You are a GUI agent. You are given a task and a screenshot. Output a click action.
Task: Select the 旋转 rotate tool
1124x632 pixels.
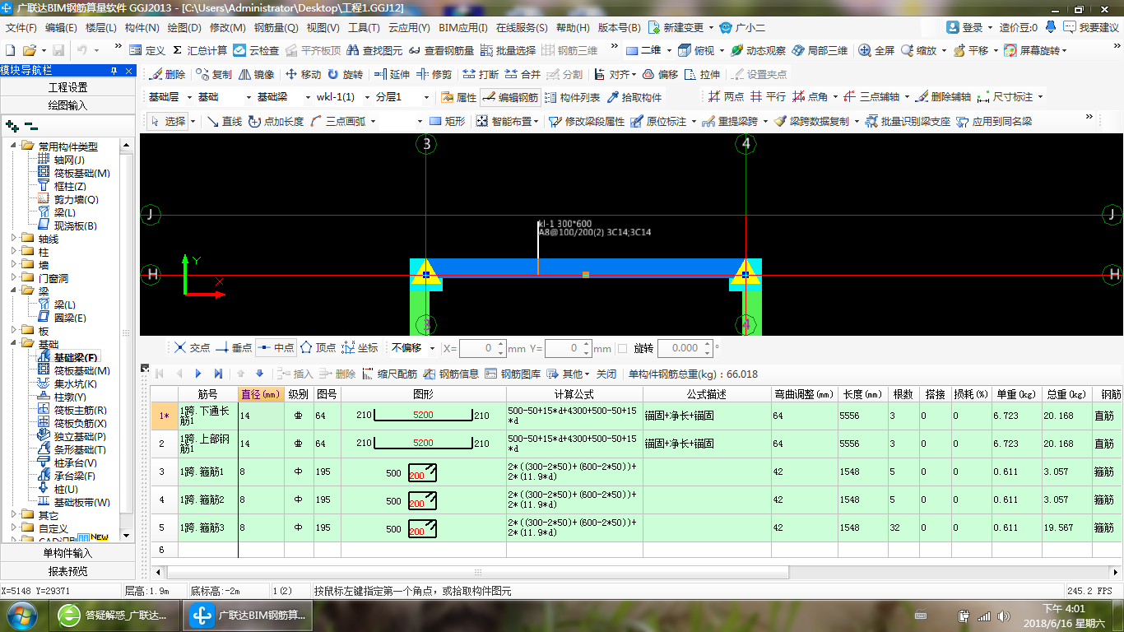pyautogui.click(x=345, y=74)
